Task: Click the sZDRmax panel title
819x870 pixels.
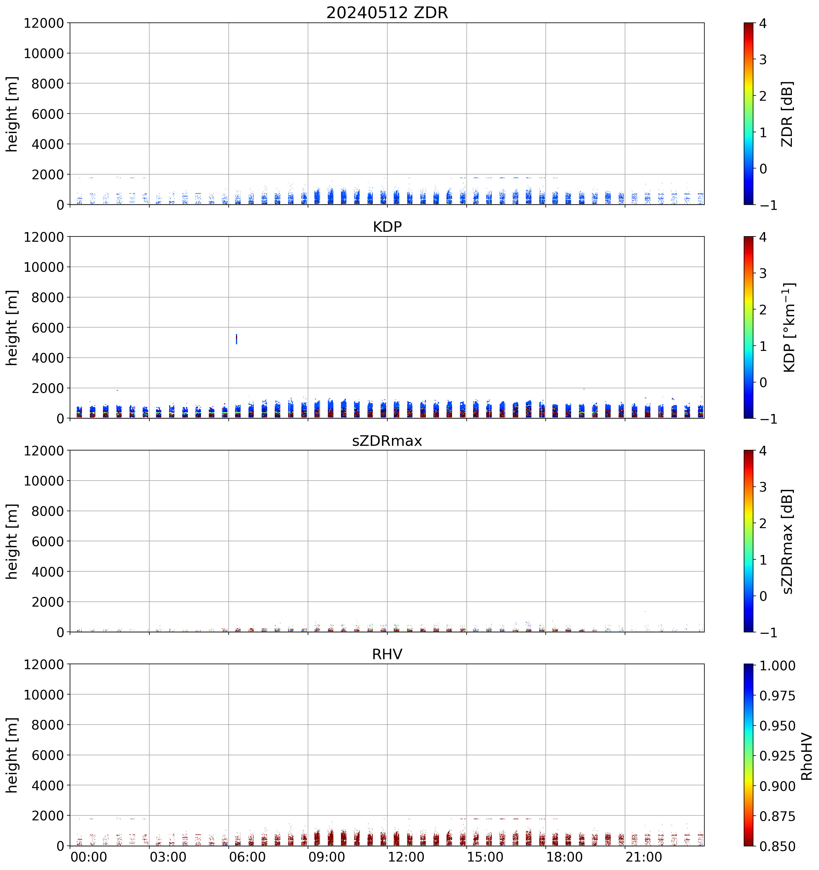Action: [387, 440]
